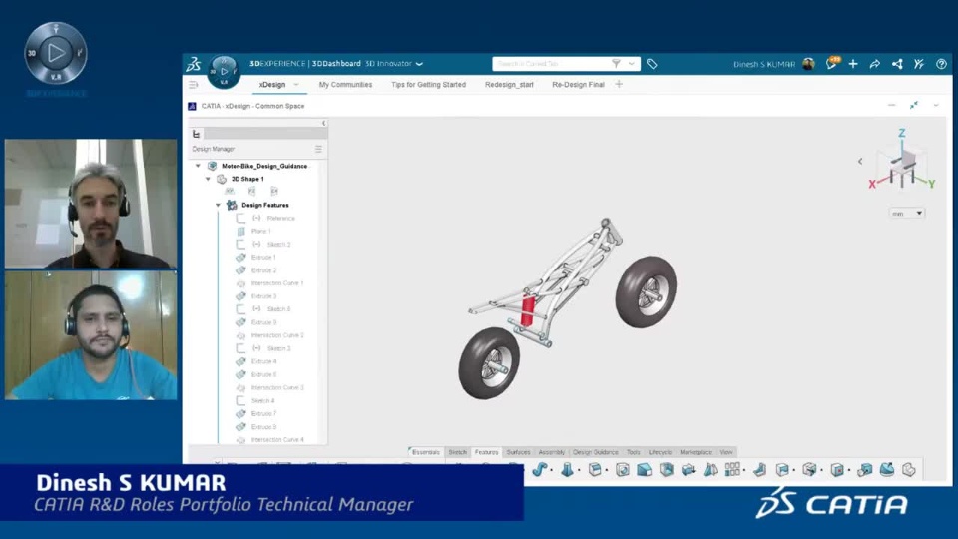Screen dimensions: 958x539
Task: Click the Share arrow icon in top bar
Action: pos(875,64)
